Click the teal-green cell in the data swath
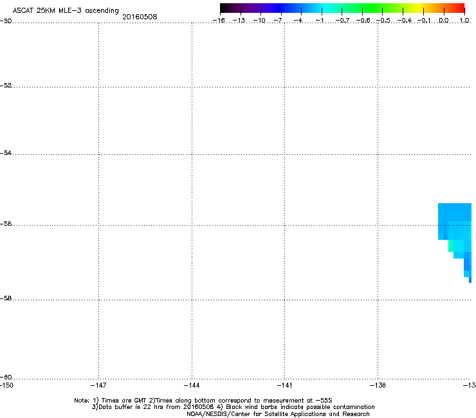Image resolution: width=476 pixels, height=418 pixels. tap(451, 246)
